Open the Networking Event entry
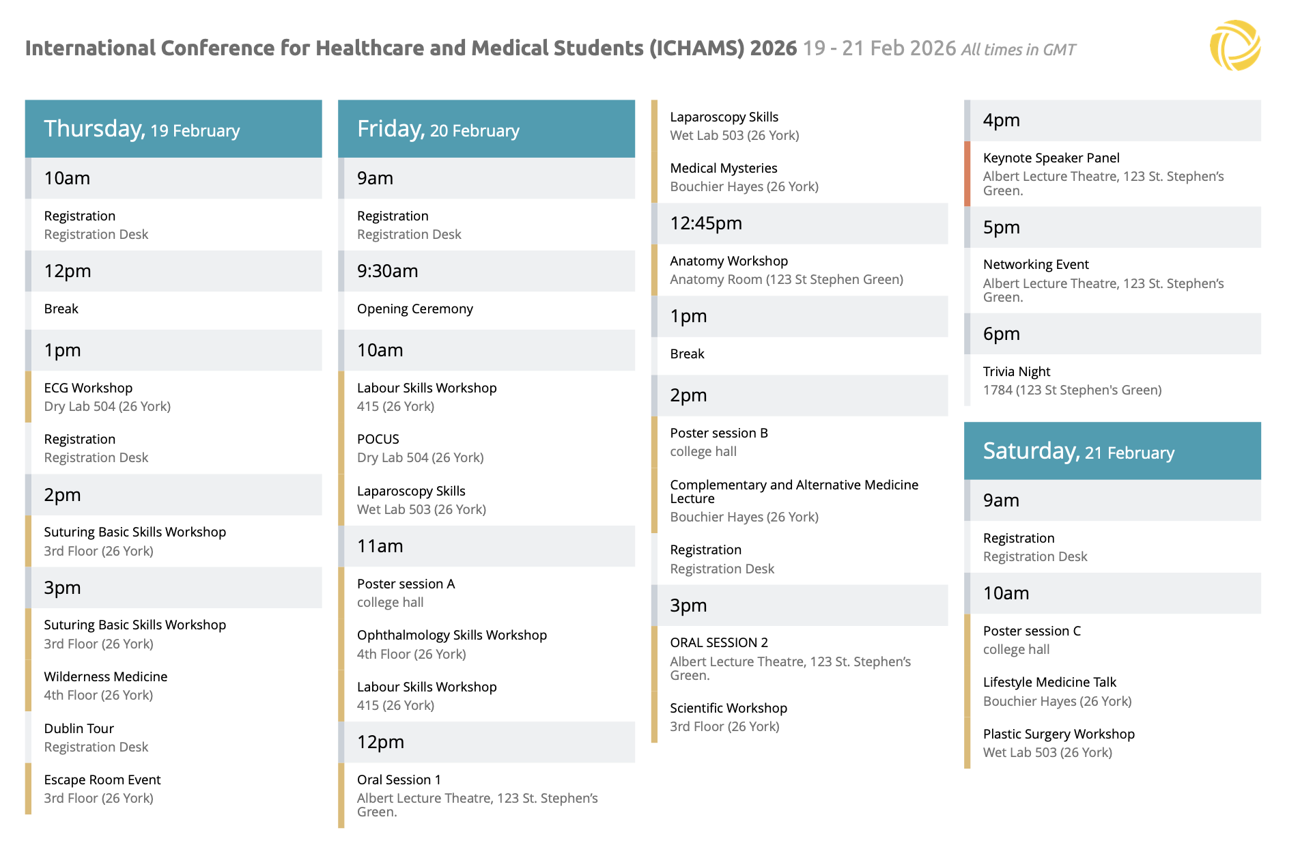Image resolution: width=1300 pixels, height=856 pixels. click(x=1112, y=281)
